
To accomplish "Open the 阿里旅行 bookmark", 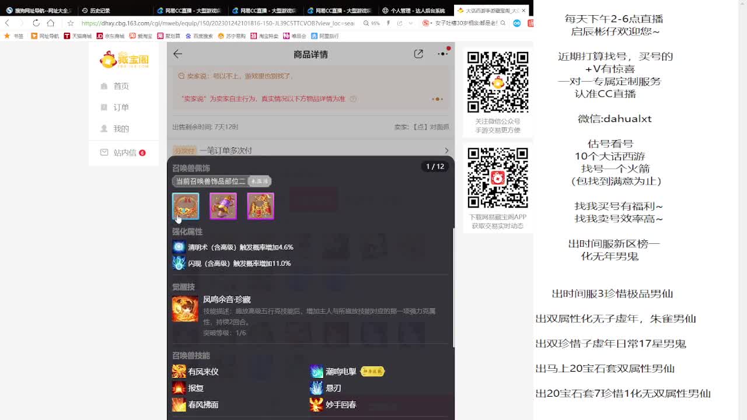I will click(325, 36).
